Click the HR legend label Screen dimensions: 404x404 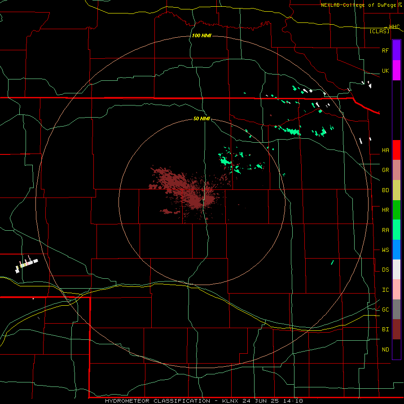[385, 210]
